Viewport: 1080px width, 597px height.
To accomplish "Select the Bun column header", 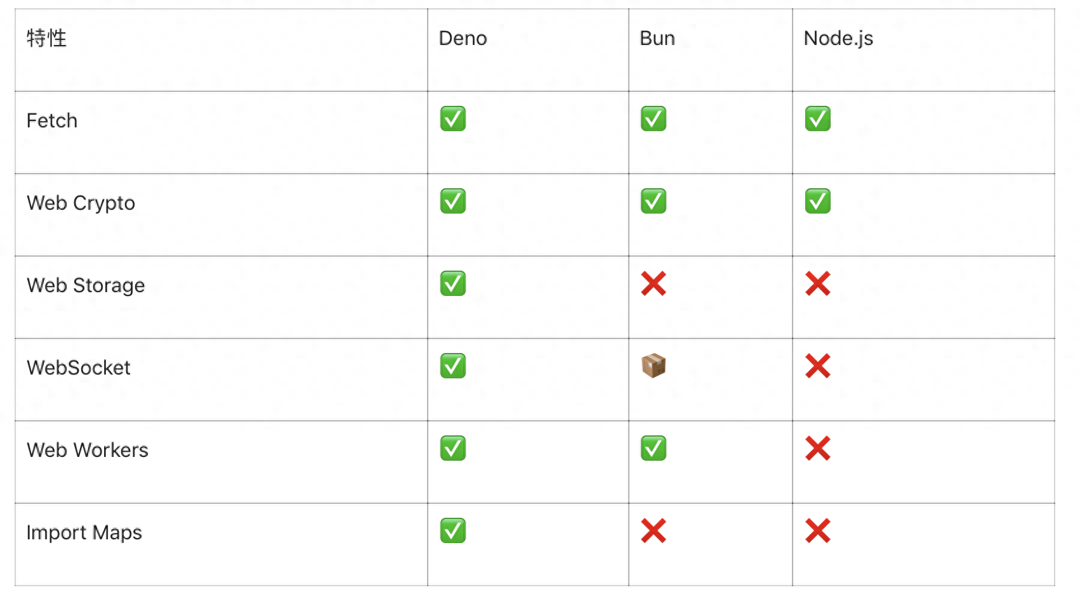I will (657, 39).
